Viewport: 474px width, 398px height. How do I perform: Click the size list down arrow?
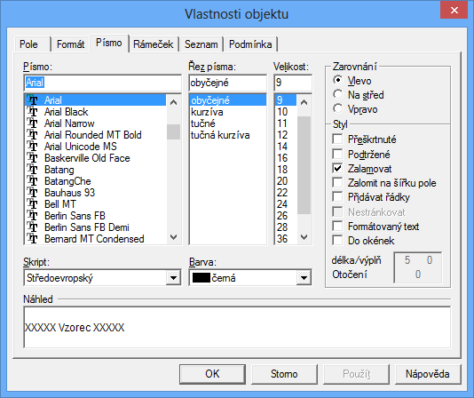click(304, 237)
